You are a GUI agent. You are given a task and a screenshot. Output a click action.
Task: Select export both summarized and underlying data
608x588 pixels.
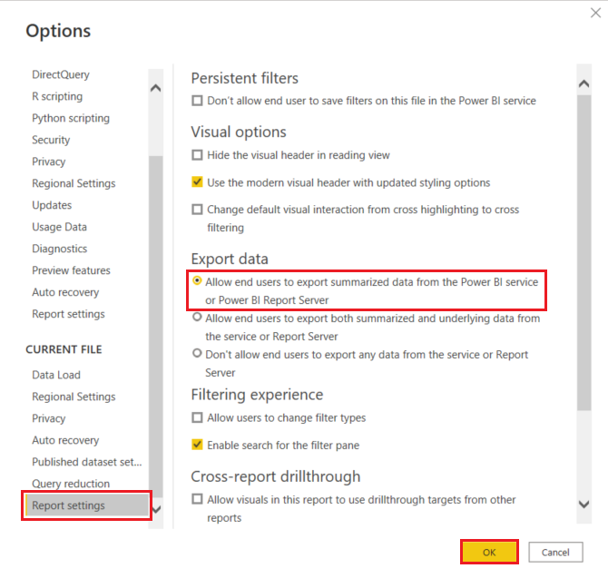[x=197, y=318]
